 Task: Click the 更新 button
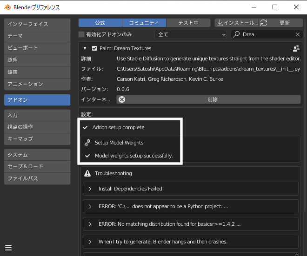(x=281, y=23)
